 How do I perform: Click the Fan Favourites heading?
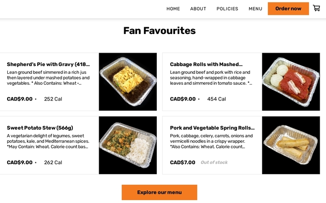159,31
